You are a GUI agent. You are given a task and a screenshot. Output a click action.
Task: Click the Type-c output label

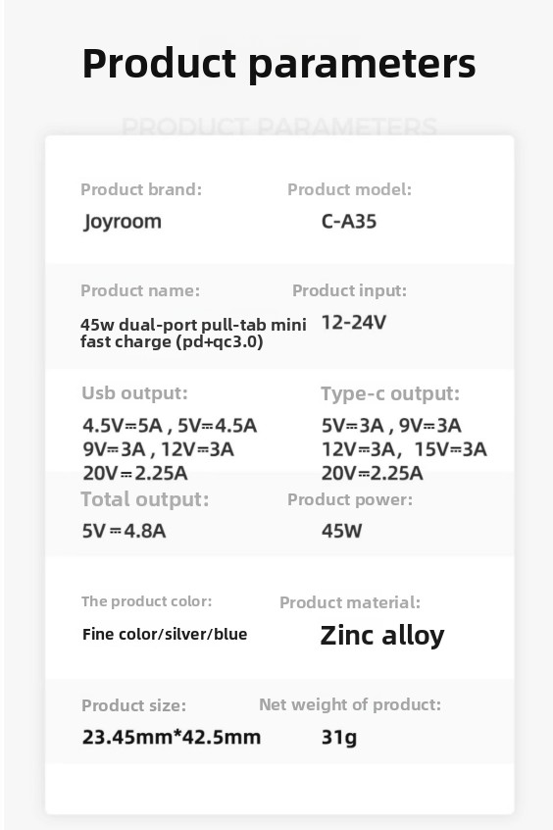coord(390,393)
